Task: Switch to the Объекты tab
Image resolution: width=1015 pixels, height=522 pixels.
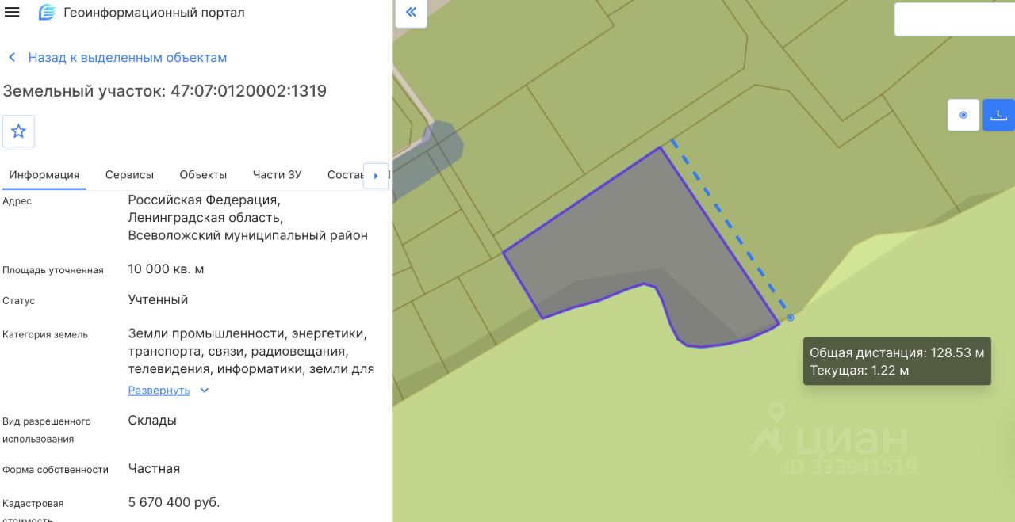Action: pos(203,175)
